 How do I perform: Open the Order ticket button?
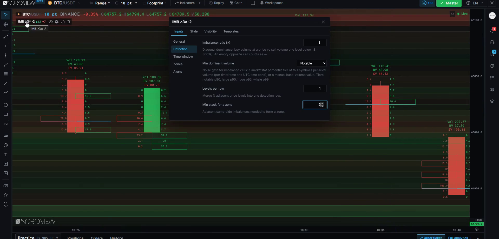coord(431,237)
